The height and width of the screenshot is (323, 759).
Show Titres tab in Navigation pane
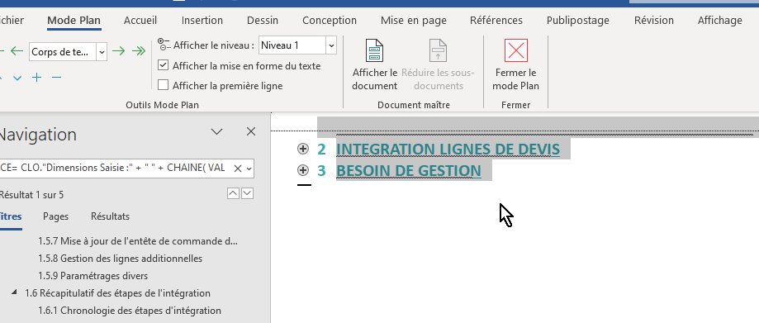[10, 216]
